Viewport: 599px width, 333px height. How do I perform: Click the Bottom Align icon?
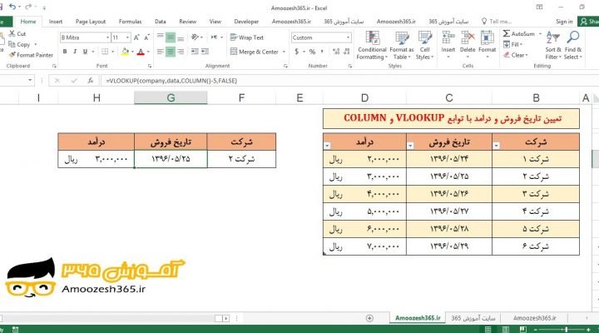(x=181, y=37)
